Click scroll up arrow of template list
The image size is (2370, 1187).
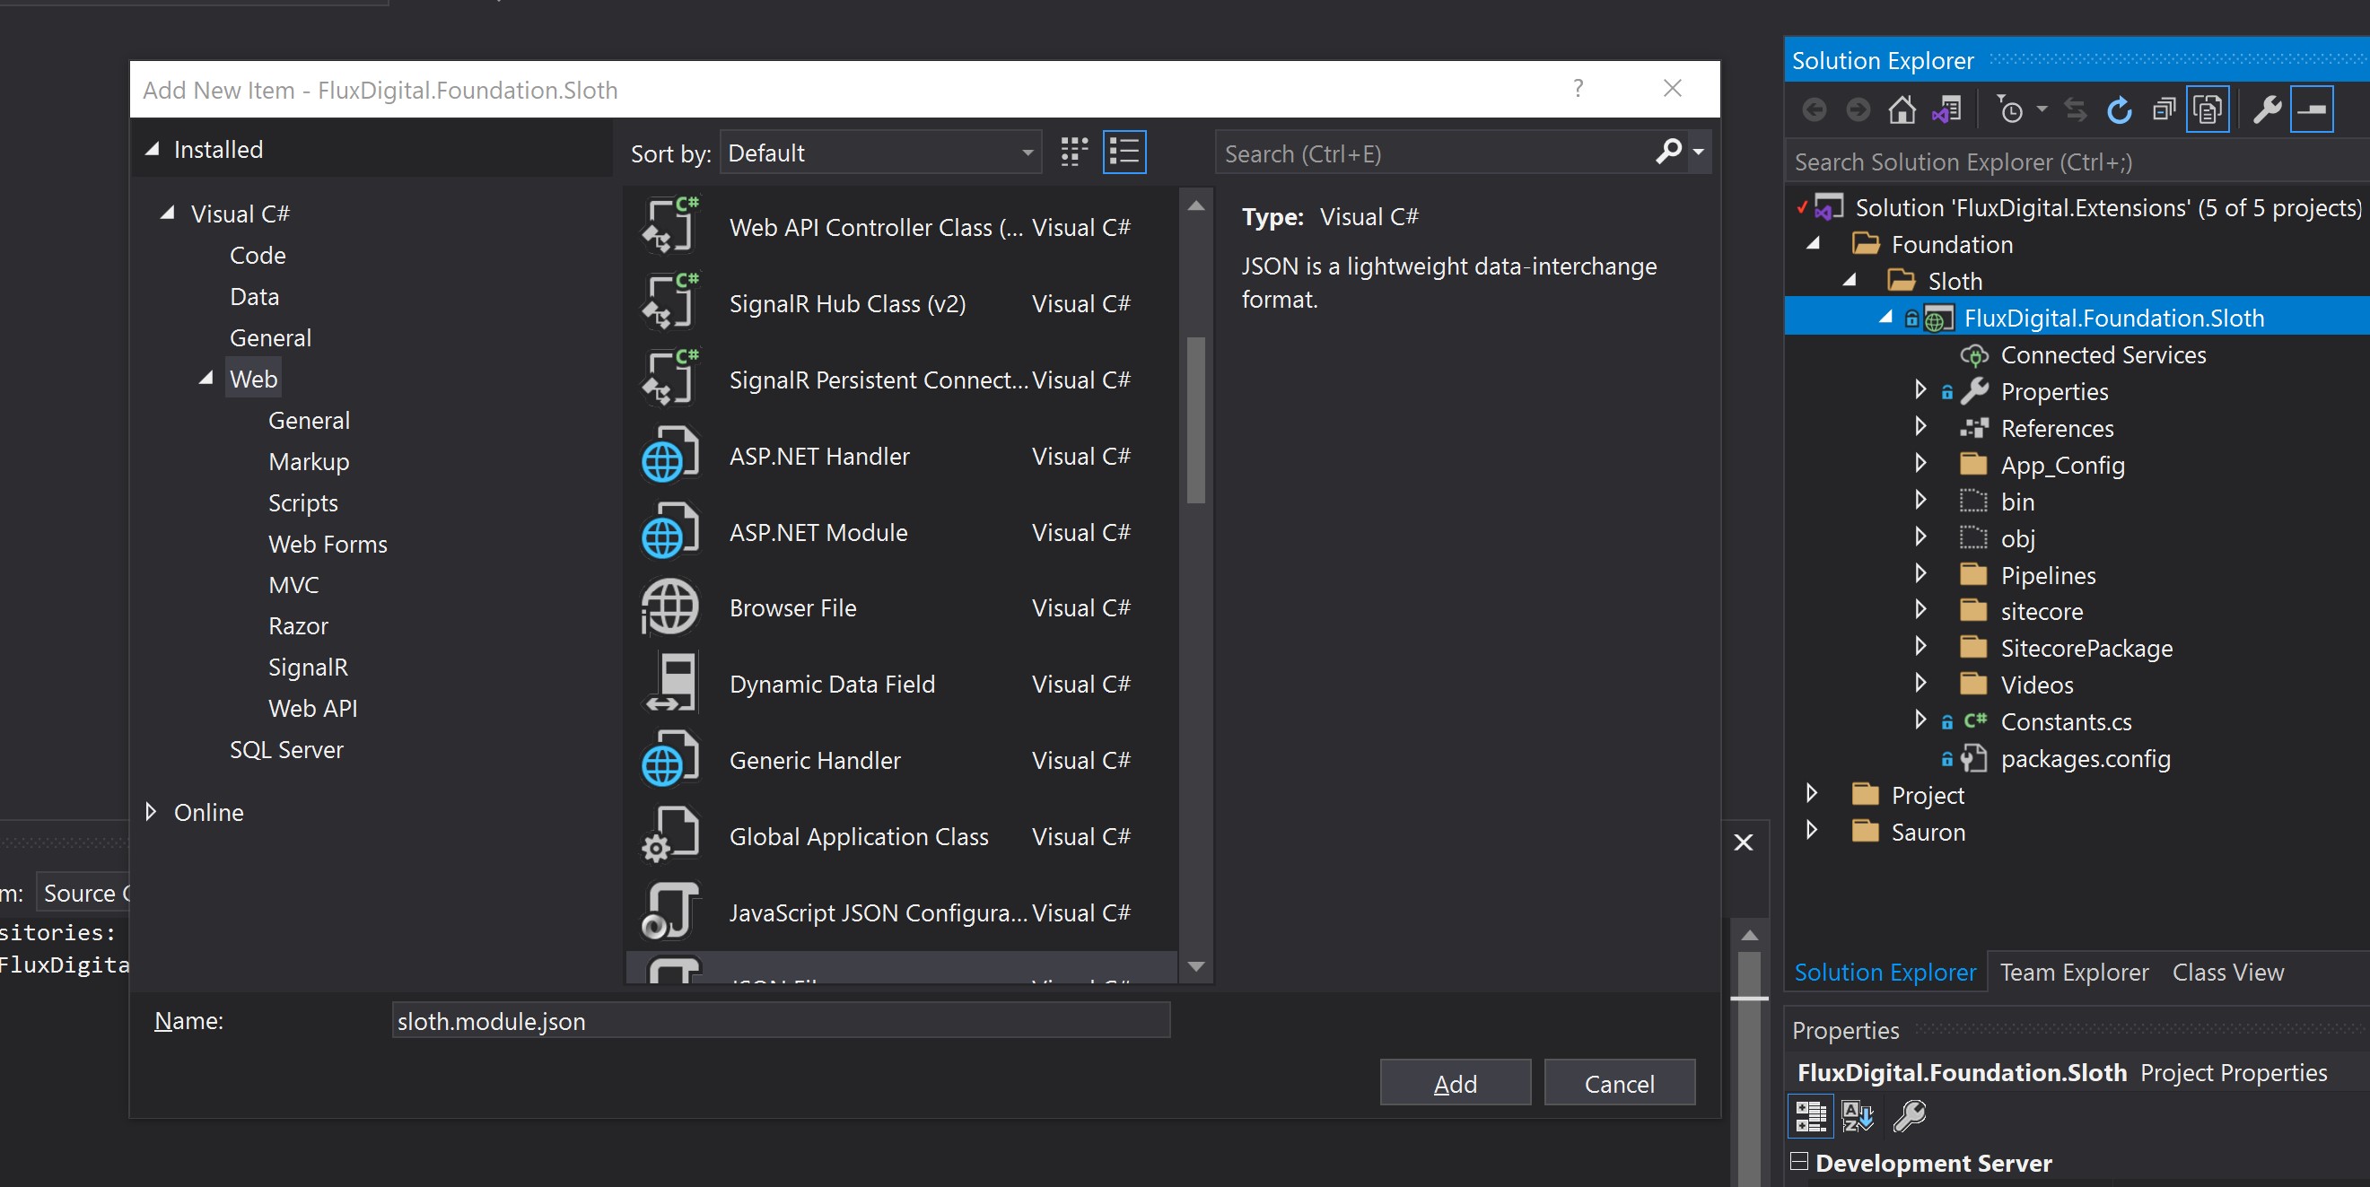[x=1196, y=205]
